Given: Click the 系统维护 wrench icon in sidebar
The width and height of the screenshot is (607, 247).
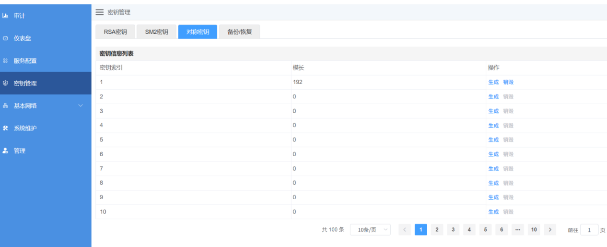Looking at the screenshot, I should pos(5,128).
